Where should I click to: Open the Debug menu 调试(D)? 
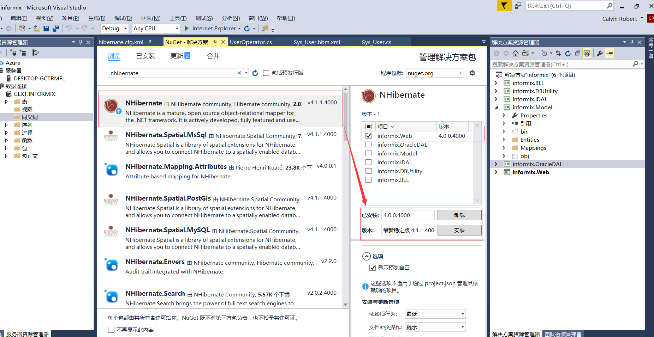(123, 18)
